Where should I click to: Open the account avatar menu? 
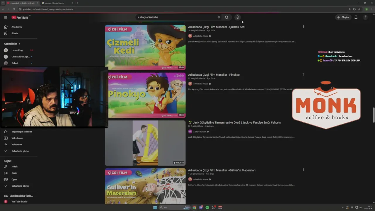[365, 17]
